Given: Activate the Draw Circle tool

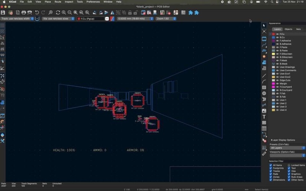Looking at the screenshot, I should (x=264, y=93).
